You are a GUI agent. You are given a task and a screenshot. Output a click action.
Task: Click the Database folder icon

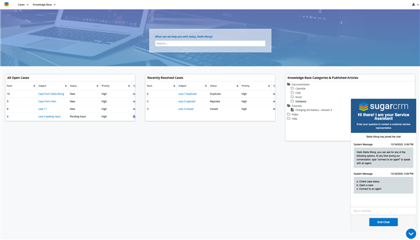[x=292, y=101]
